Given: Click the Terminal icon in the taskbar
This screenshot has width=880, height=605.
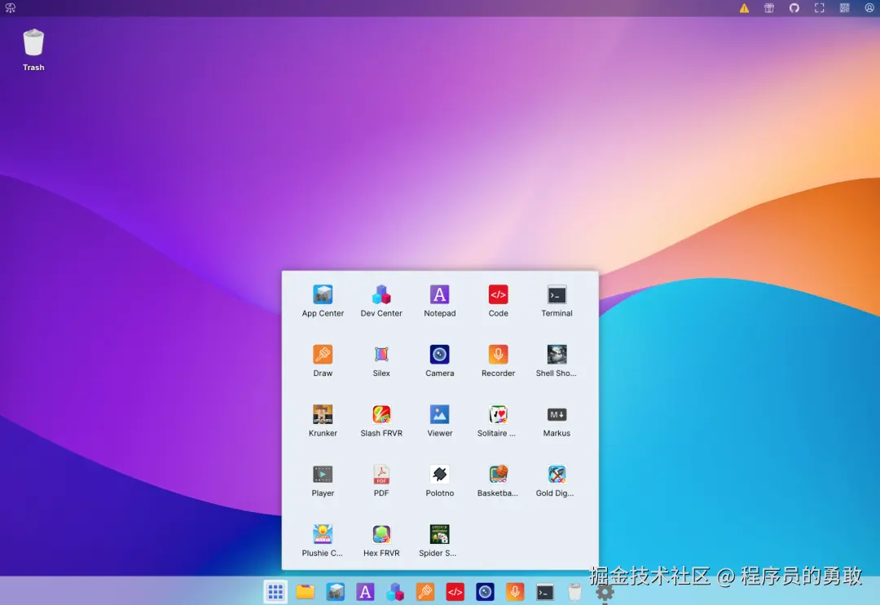Looking at the screenshot, I should tap(545, 591).
